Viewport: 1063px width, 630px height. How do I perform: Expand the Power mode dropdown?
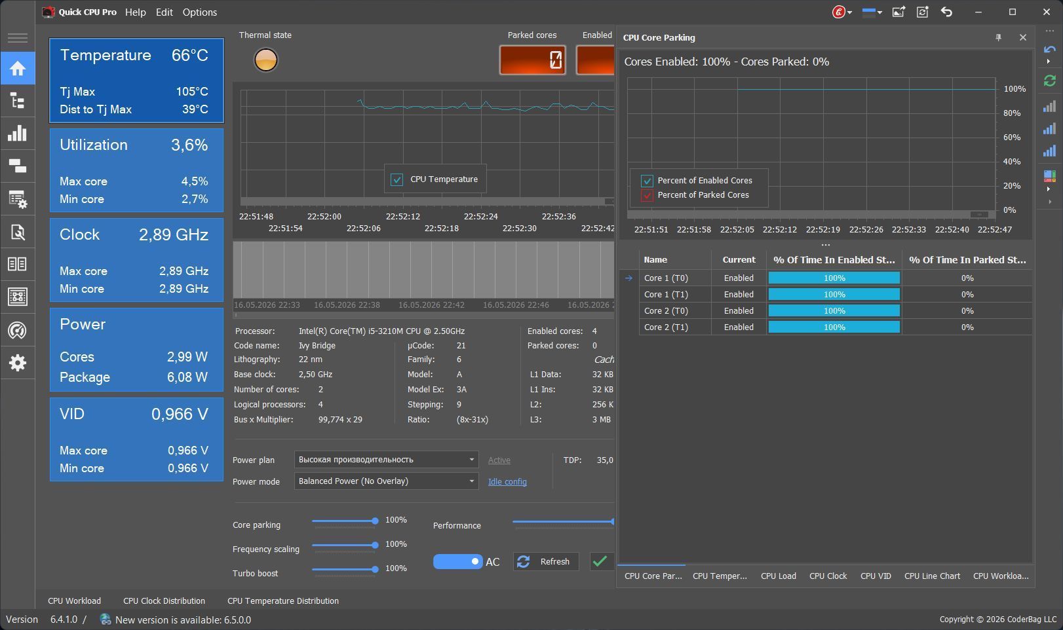(x=386, y=481)
